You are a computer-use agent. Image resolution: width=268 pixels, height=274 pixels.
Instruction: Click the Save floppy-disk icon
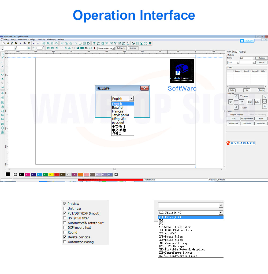coord(16,43)
